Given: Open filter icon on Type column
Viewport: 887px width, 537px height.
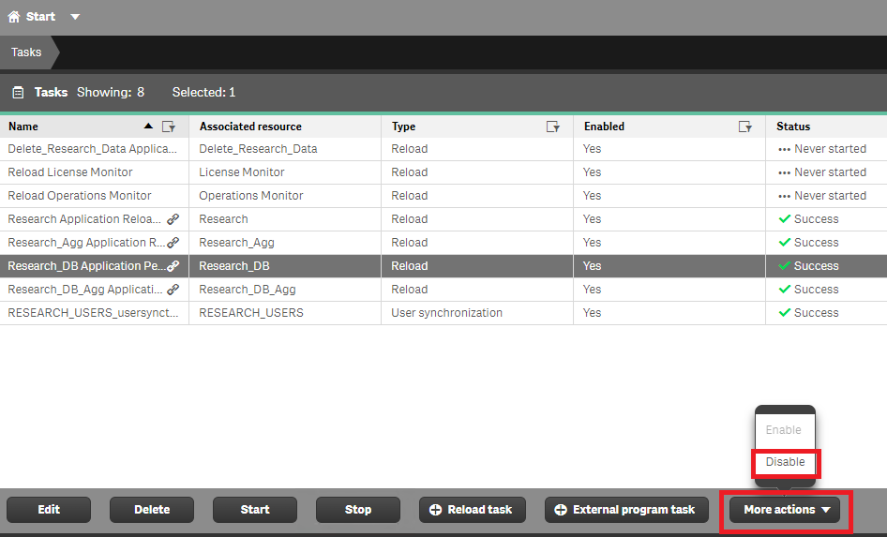Looking at the screenshot, I should pos(553,127).
